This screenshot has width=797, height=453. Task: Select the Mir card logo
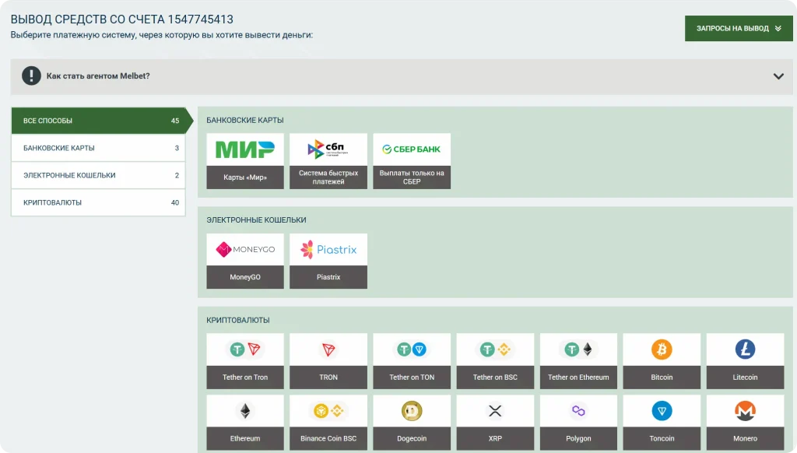(x=245, y=149)
